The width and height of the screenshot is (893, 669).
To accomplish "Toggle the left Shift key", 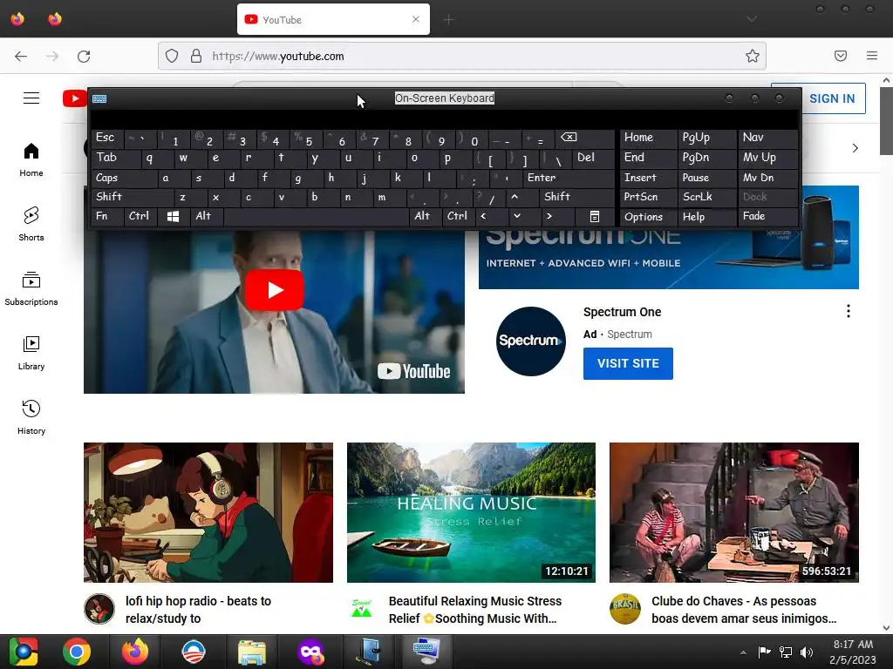I will tap(133, 197).
